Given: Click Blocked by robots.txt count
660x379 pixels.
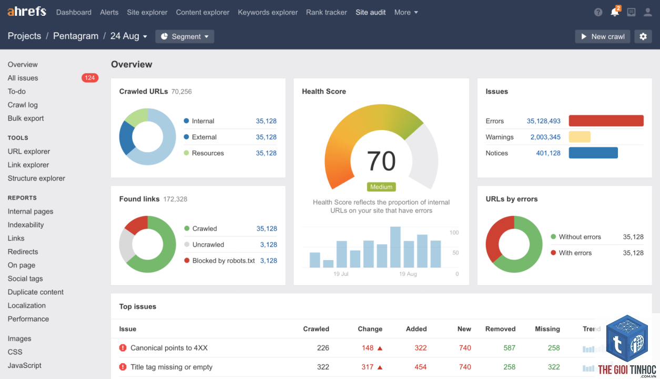Looking at the screenshot, I should click(268, 261).
